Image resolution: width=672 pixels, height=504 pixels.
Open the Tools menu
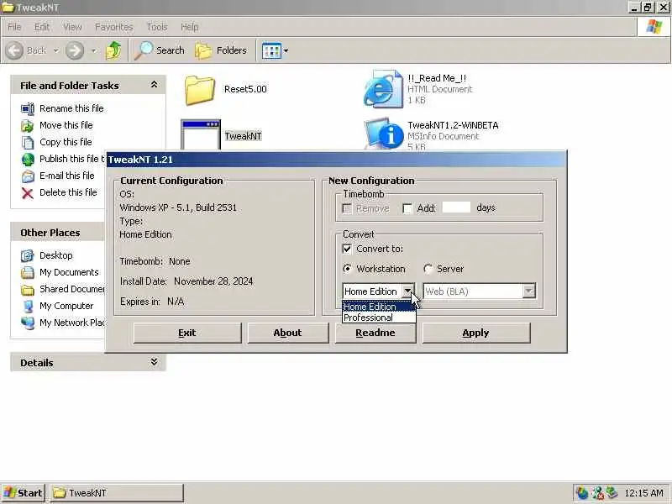(x=157, y=27)
